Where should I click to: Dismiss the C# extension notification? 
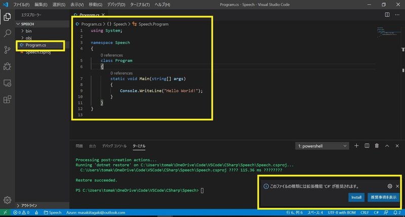pyautogui.click(x=397, y=186)
